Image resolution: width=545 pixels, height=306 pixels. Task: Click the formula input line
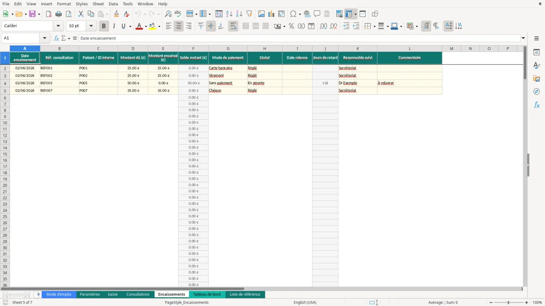coord(299,39)
